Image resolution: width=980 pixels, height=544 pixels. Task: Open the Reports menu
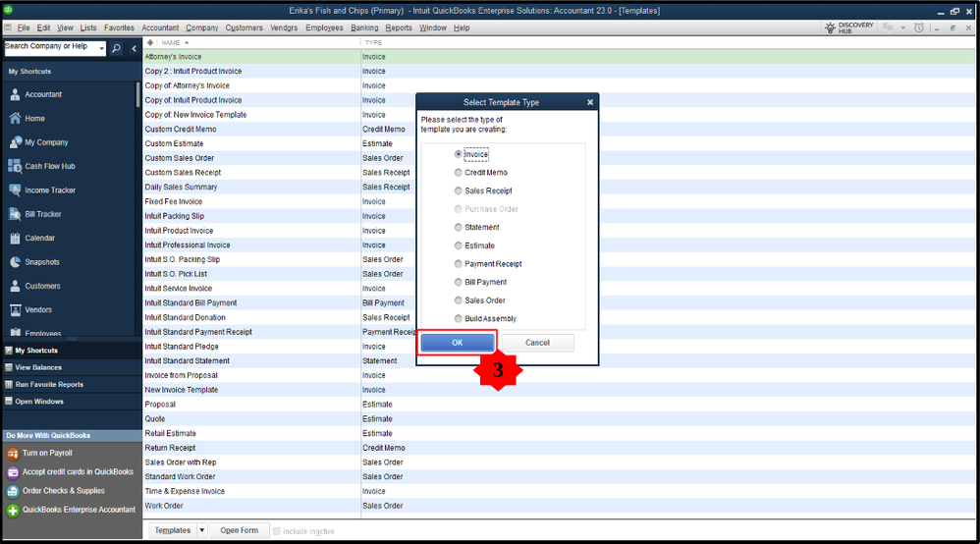(x=399, y=27)
